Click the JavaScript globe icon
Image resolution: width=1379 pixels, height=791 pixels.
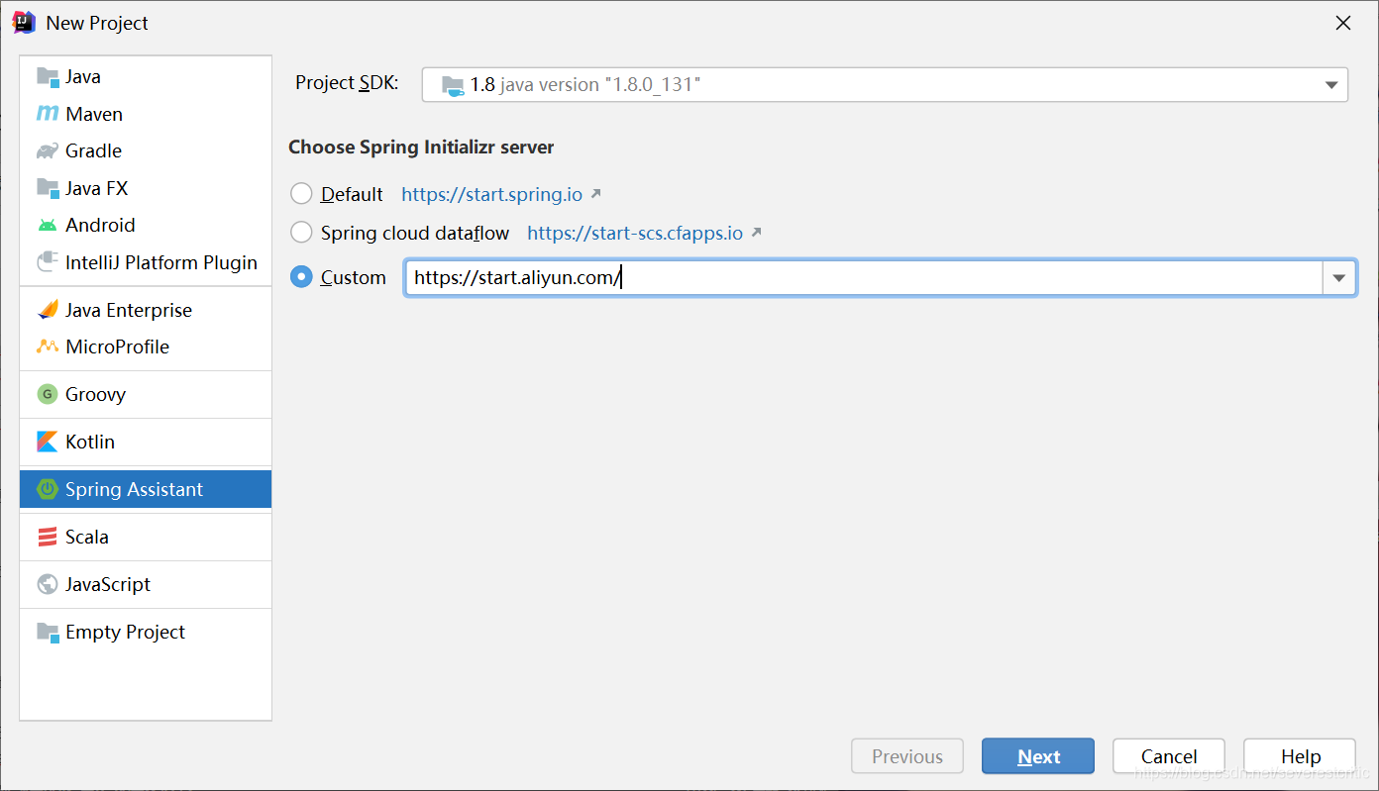click(48, 584)
